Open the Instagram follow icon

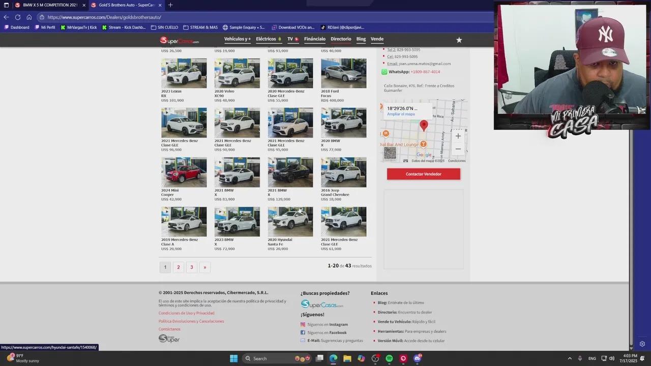point(303,324)
